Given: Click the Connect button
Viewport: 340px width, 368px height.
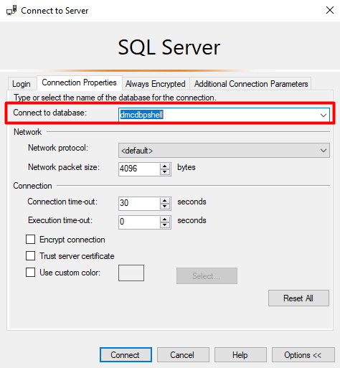Looking at the screenshot, I should click(x=126, y=355).
